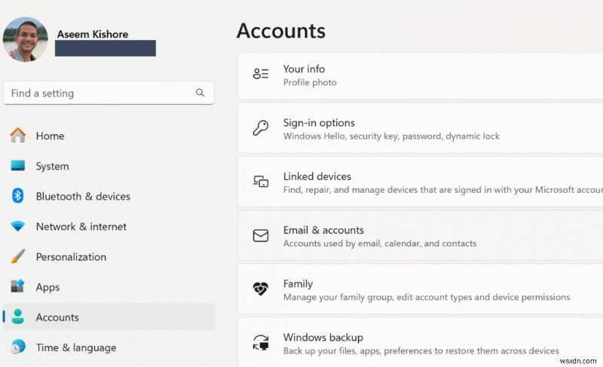Click the Network wifi icon
Image resolution: width=603 pixels, height=367 pixels.
pyautogui.click(x=17, y=226)
